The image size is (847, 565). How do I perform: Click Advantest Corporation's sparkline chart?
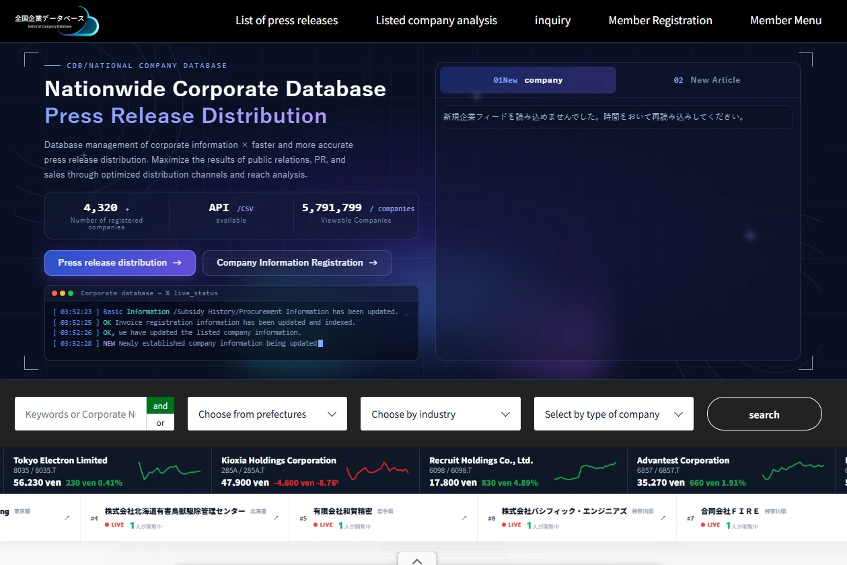[x=793, y=470]
